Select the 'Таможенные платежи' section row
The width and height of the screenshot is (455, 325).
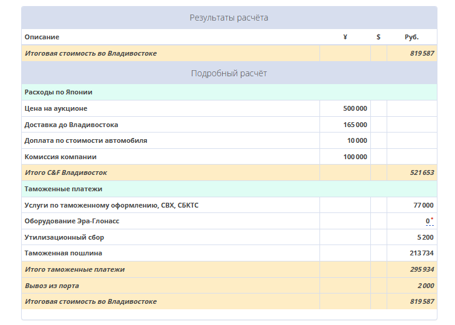(x=229, y=189)
